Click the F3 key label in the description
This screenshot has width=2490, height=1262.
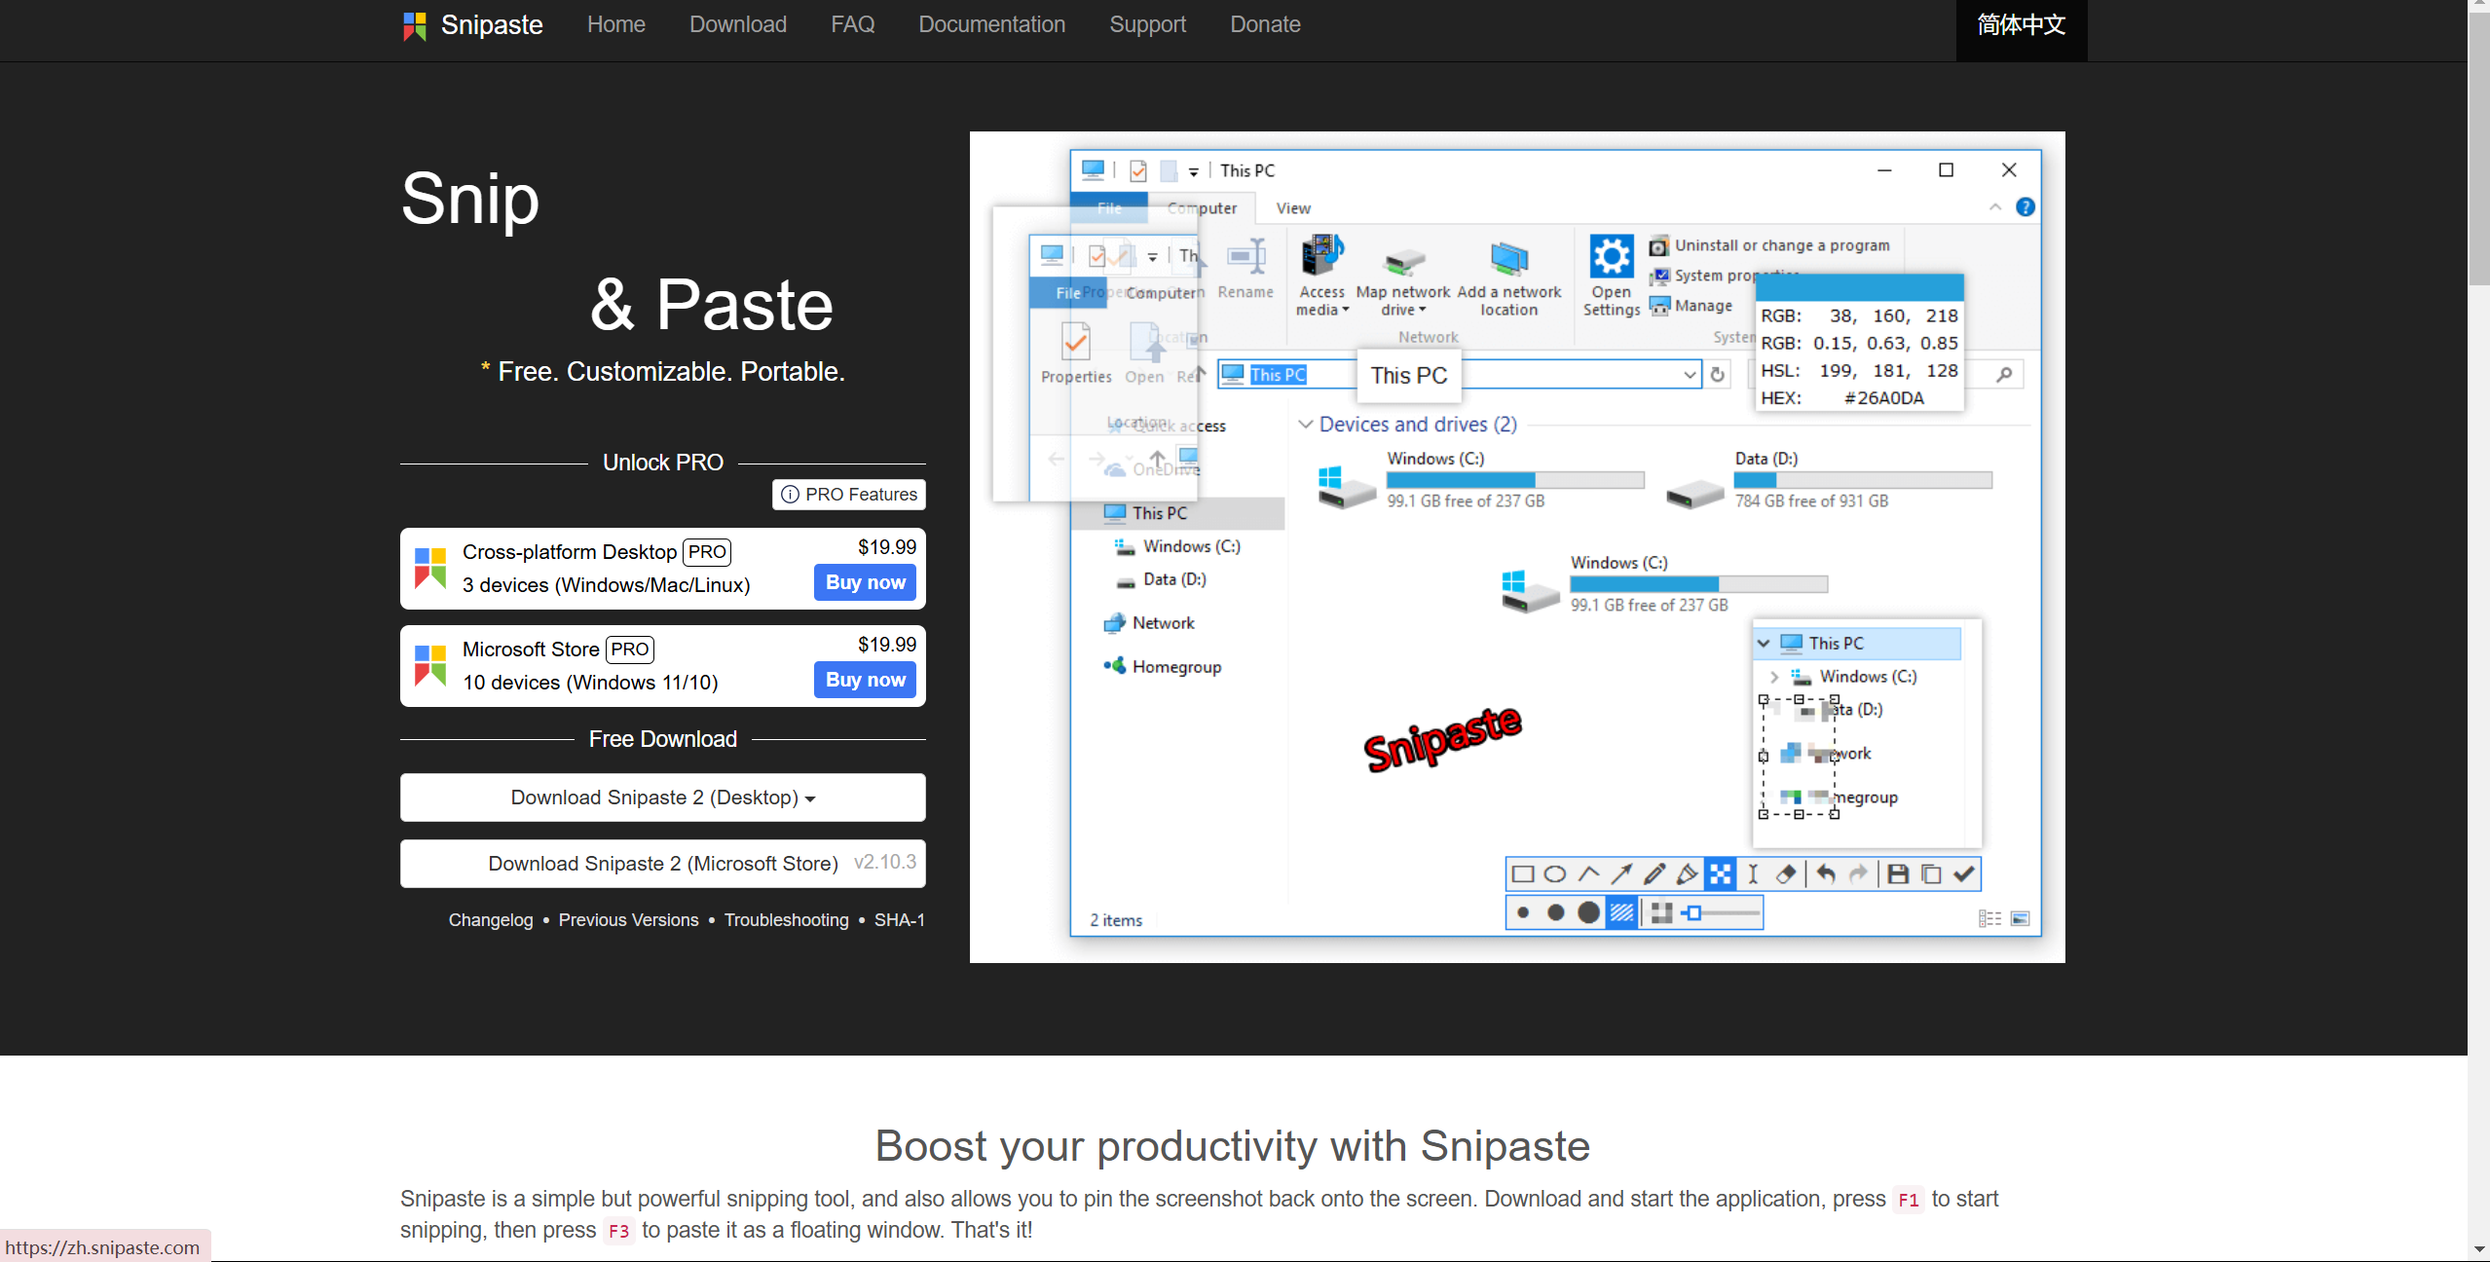[x=618, y=1232]
